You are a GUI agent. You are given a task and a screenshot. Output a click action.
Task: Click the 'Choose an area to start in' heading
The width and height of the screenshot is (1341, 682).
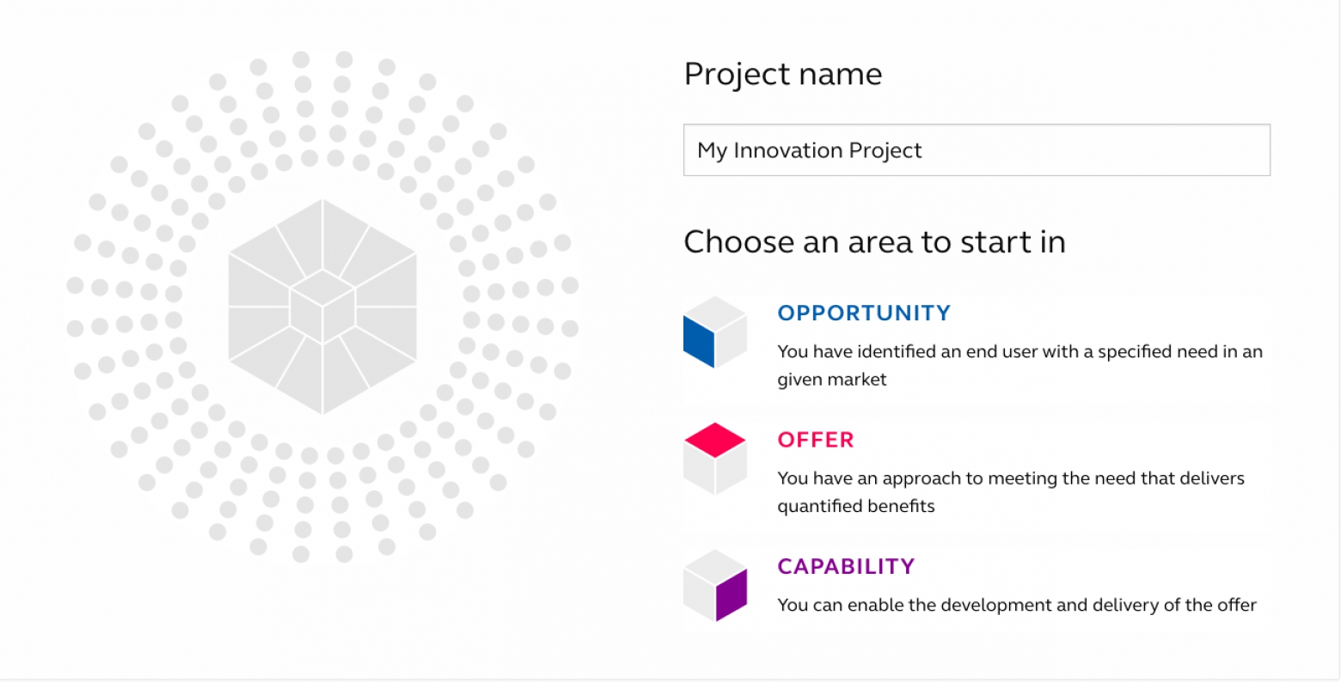874,242
